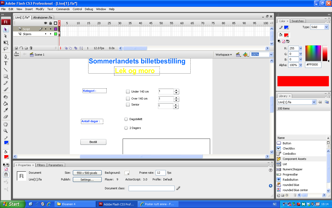This screenshot has height=208, width=332.
Task: Open the Control menu
Action: tap(77, 9)
